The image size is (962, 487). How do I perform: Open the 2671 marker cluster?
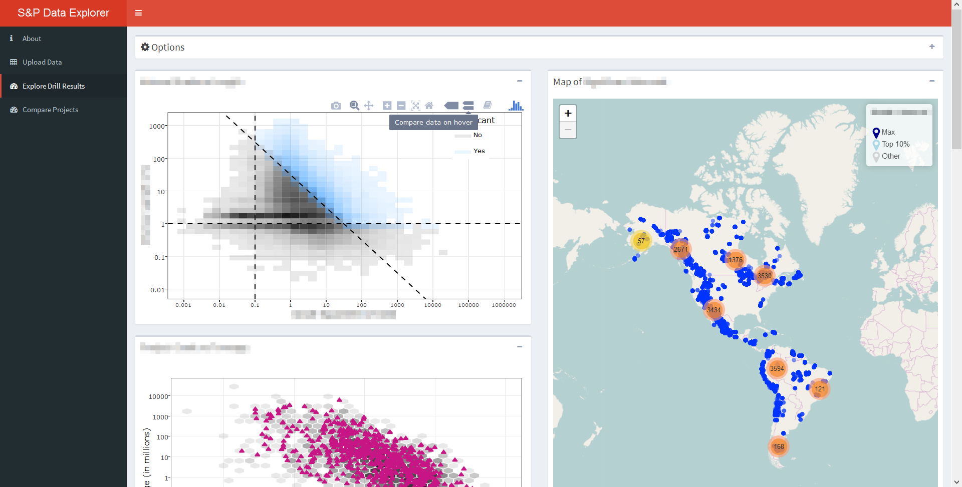680,249
